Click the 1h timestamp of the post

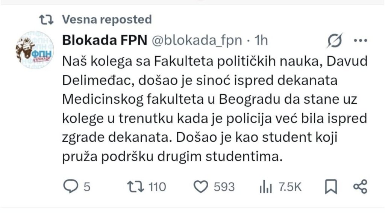tap(261, 40)
